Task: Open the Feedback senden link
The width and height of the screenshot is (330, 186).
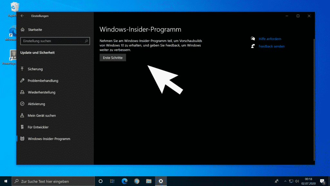Action: (271, 46)
